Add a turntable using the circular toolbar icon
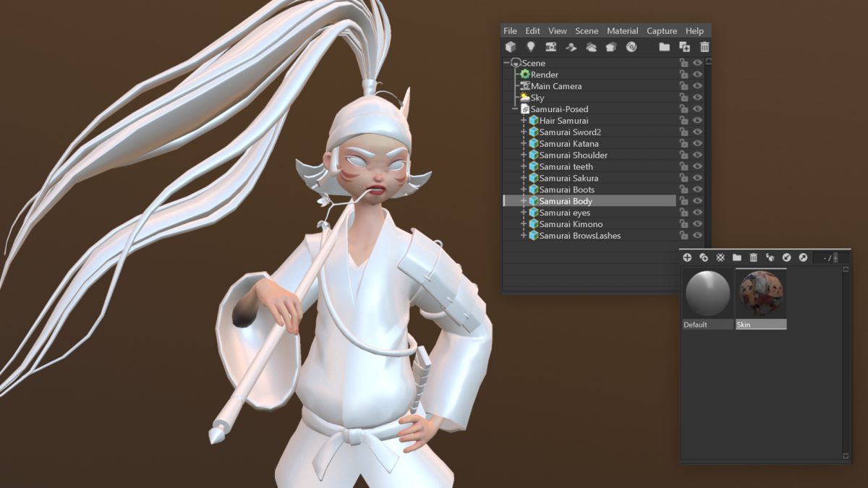 tap(631, 46)
